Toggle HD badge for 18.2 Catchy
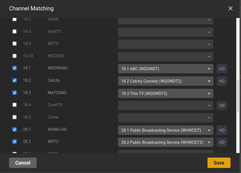The image size is (241, 173). point(222,81)
